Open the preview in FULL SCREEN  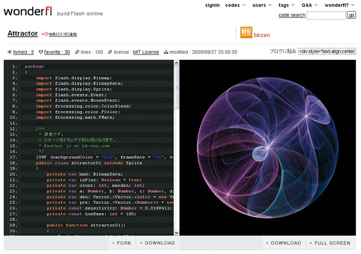[332, 243]
